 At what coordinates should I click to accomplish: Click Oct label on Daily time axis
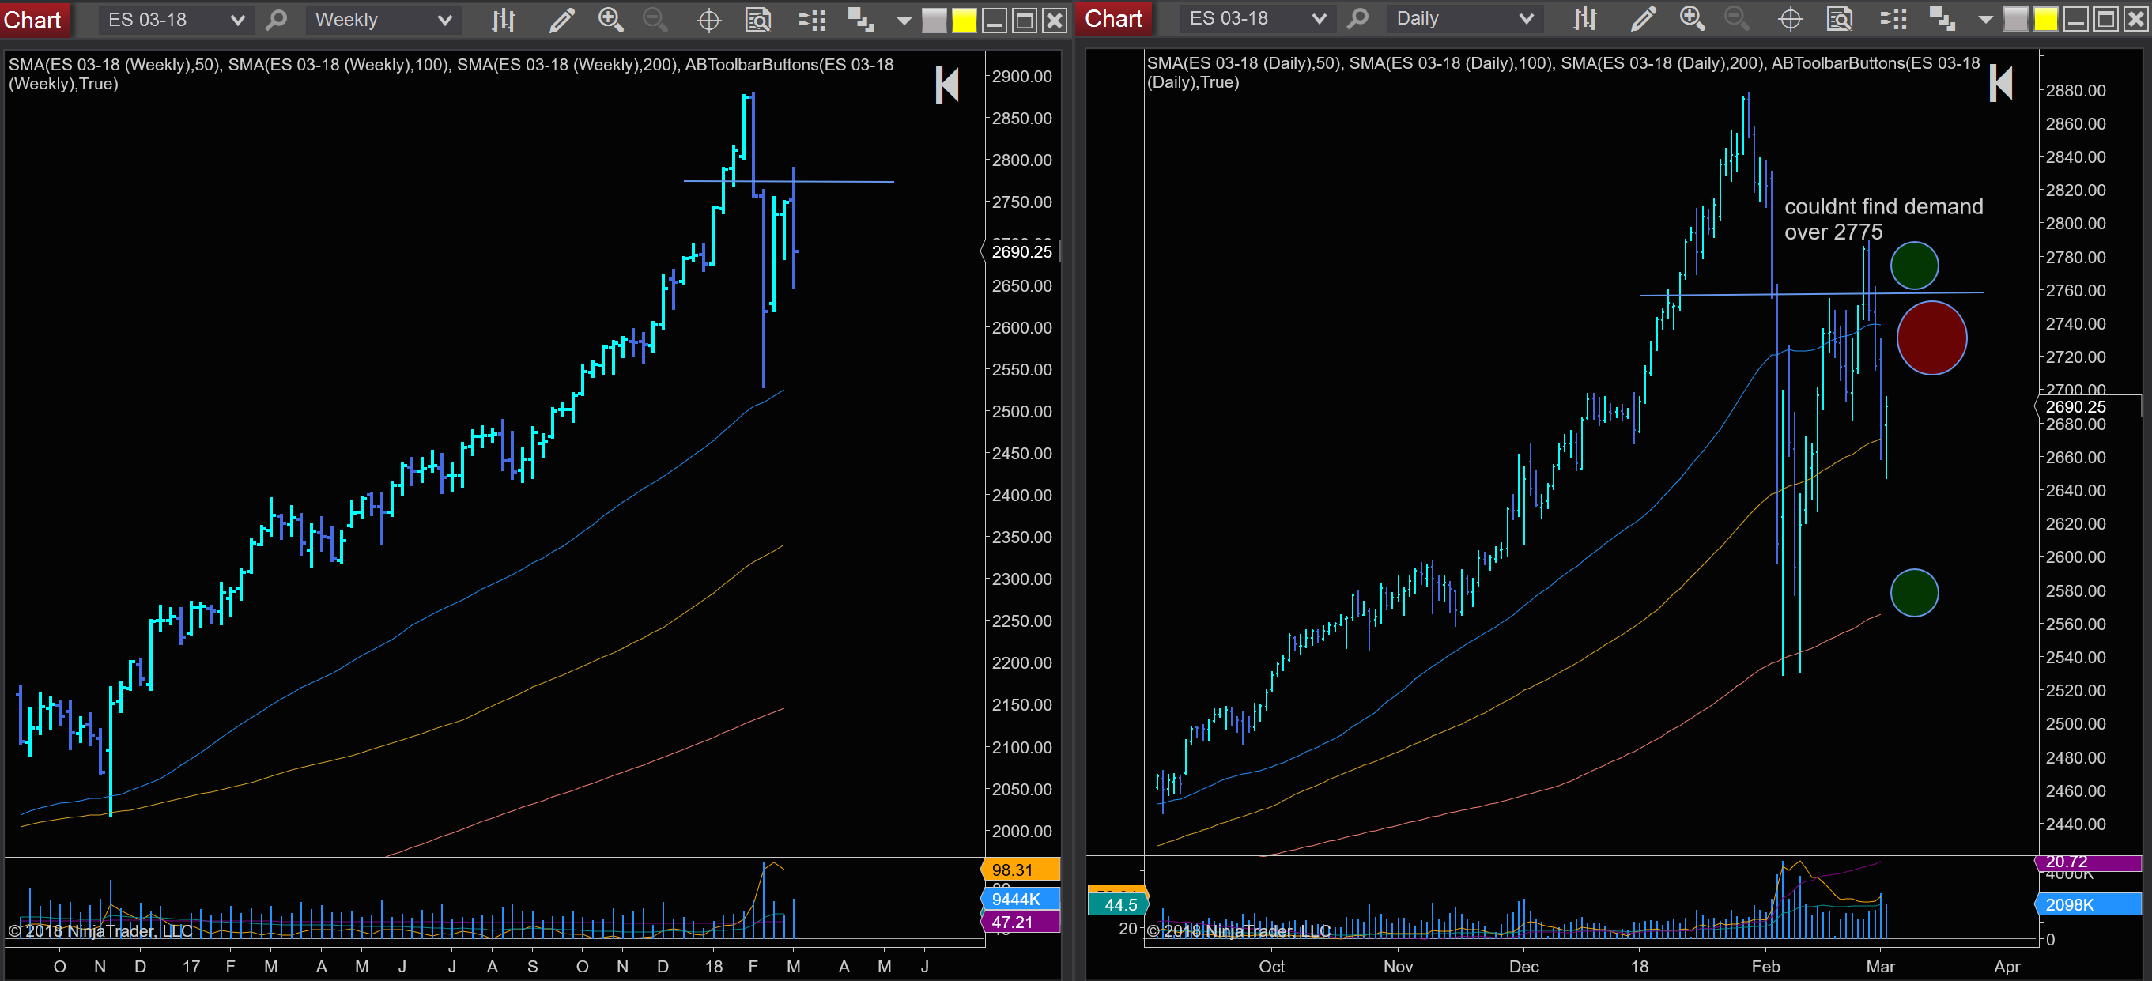point(1271,966)
